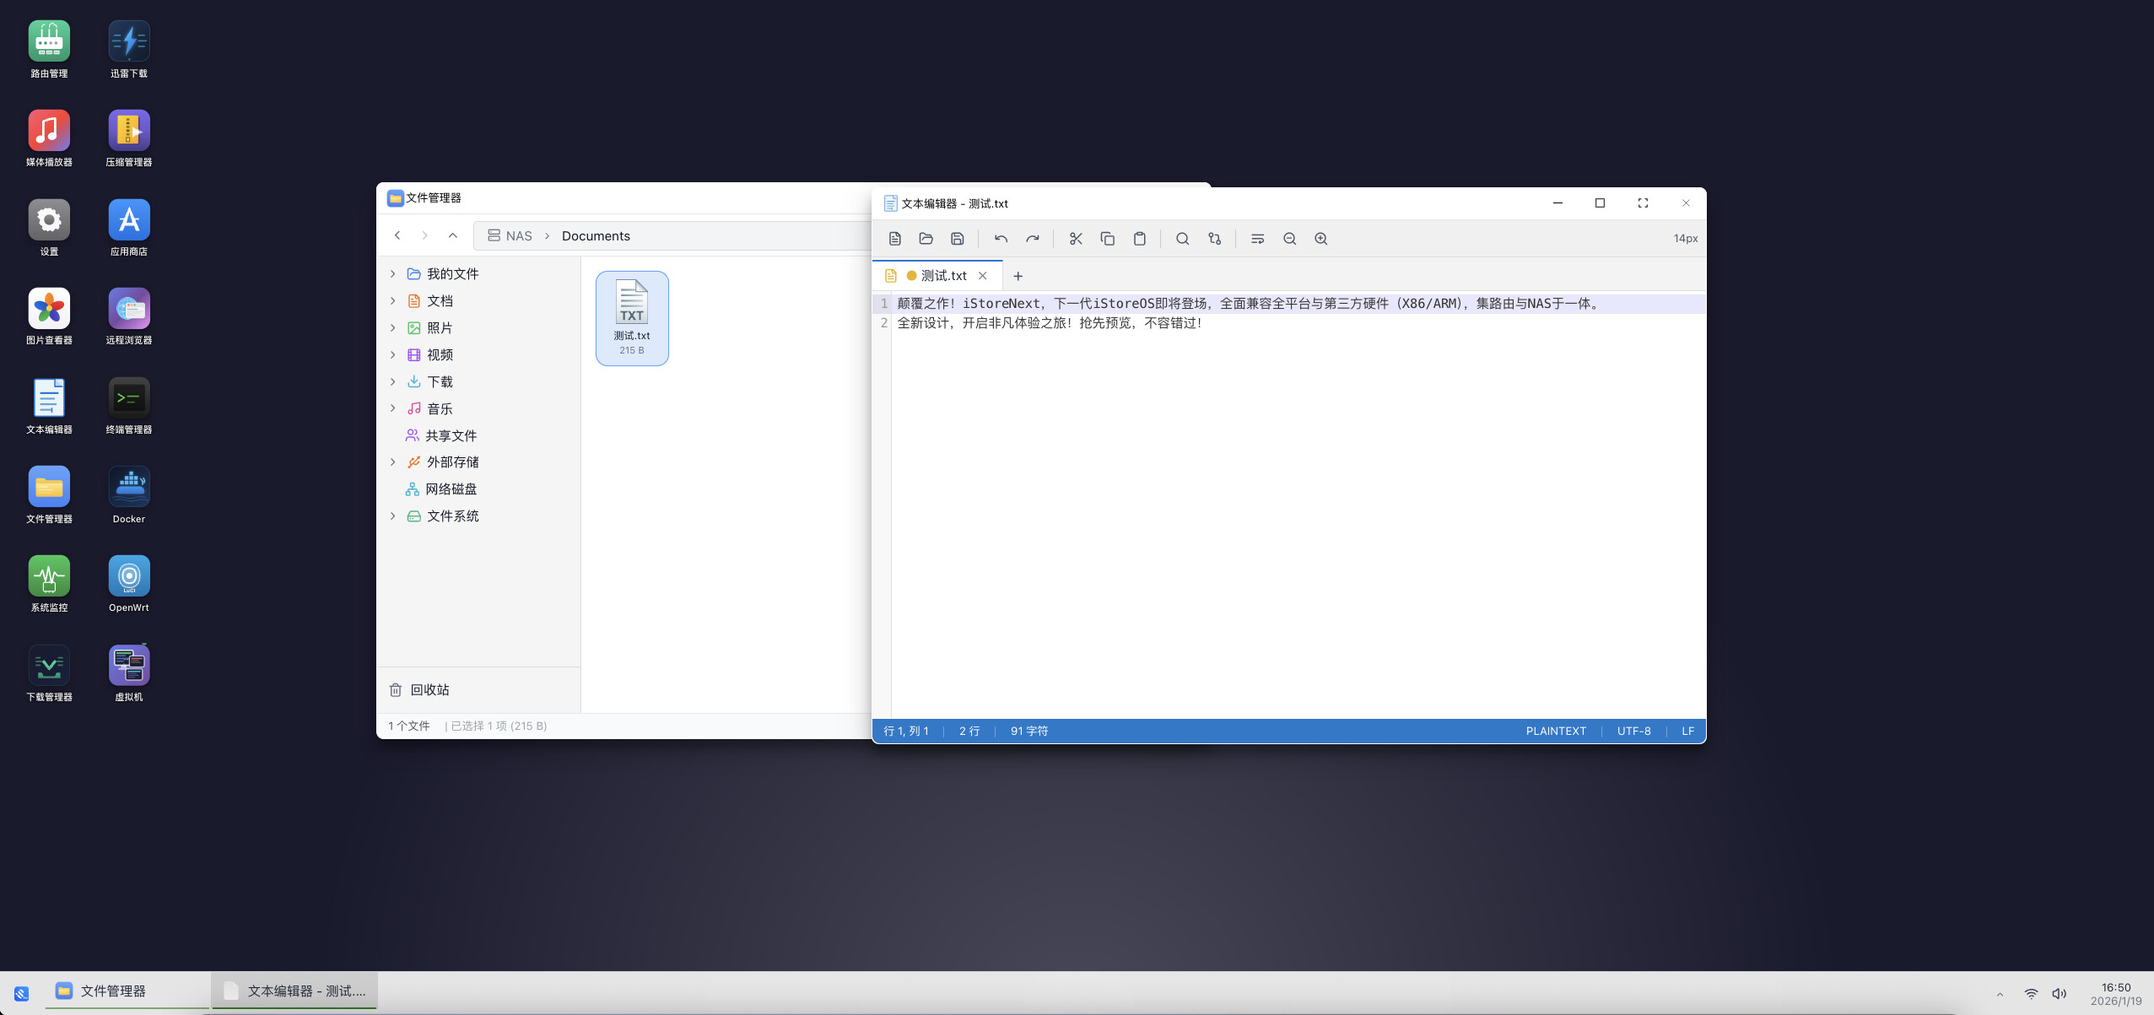Click the New file document icon

pos(894,239)
